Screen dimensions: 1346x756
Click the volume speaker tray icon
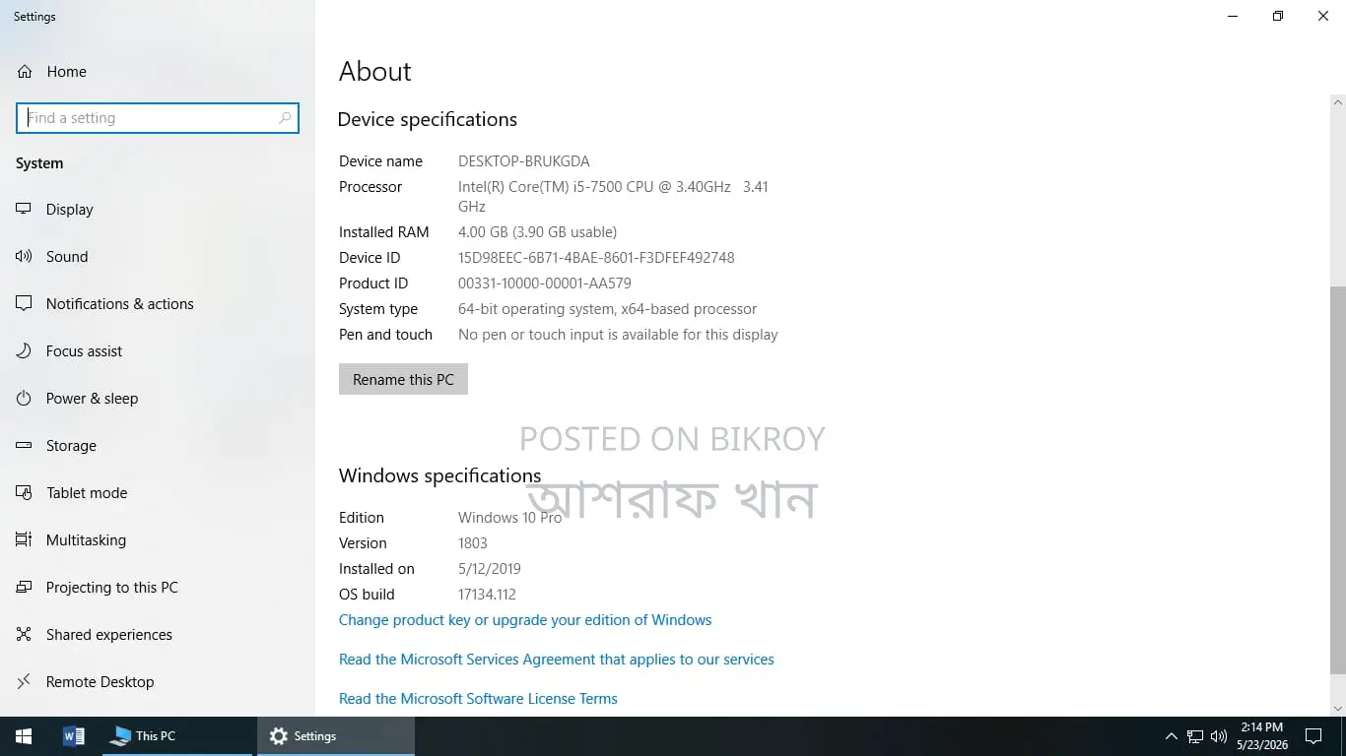tap(1219, 736)
